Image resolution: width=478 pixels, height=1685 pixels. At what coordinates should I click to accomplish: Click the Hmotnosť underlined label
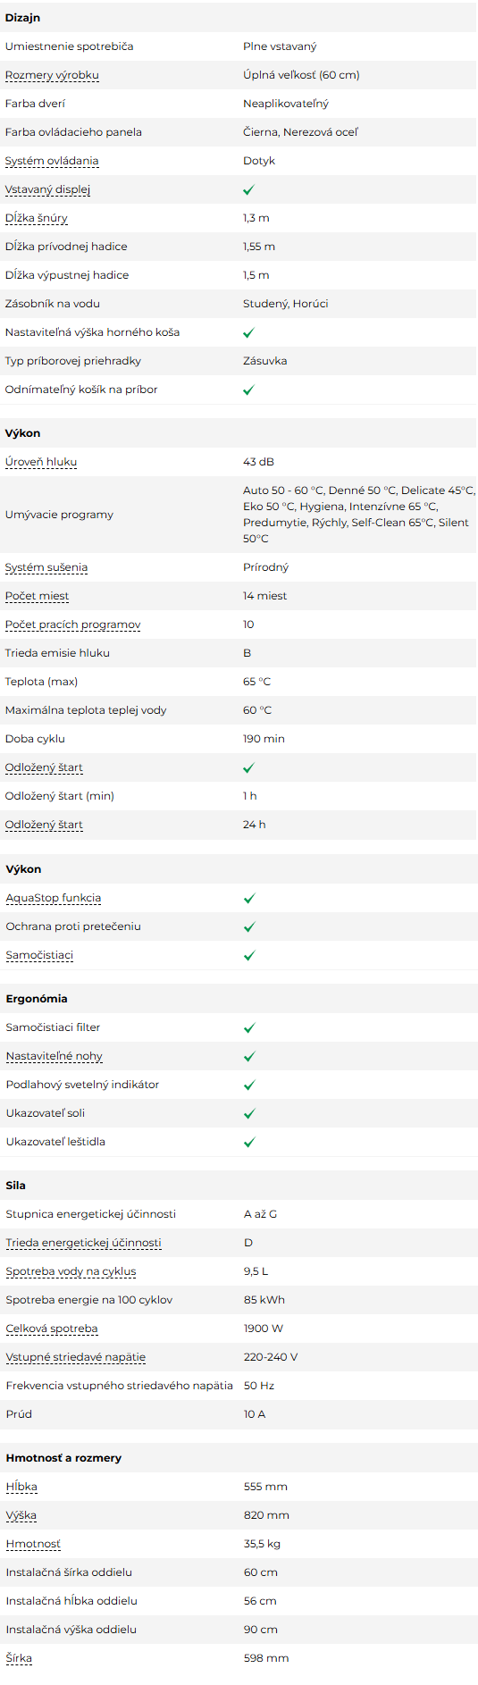point(33,1544)
